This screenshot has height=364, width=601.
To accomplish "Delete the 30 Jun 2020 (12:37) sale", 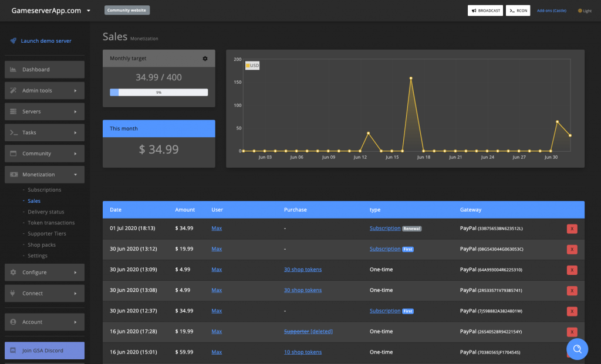I will (572, 311).
